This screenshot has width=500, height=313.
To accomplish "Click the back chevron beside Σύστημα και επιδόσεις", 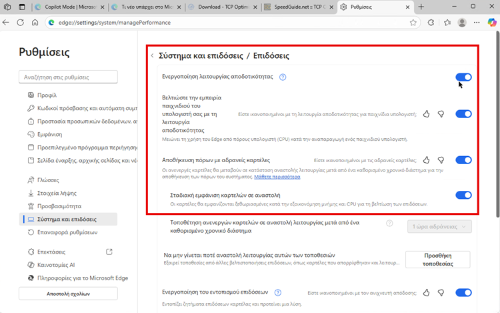I will point(152,56).
